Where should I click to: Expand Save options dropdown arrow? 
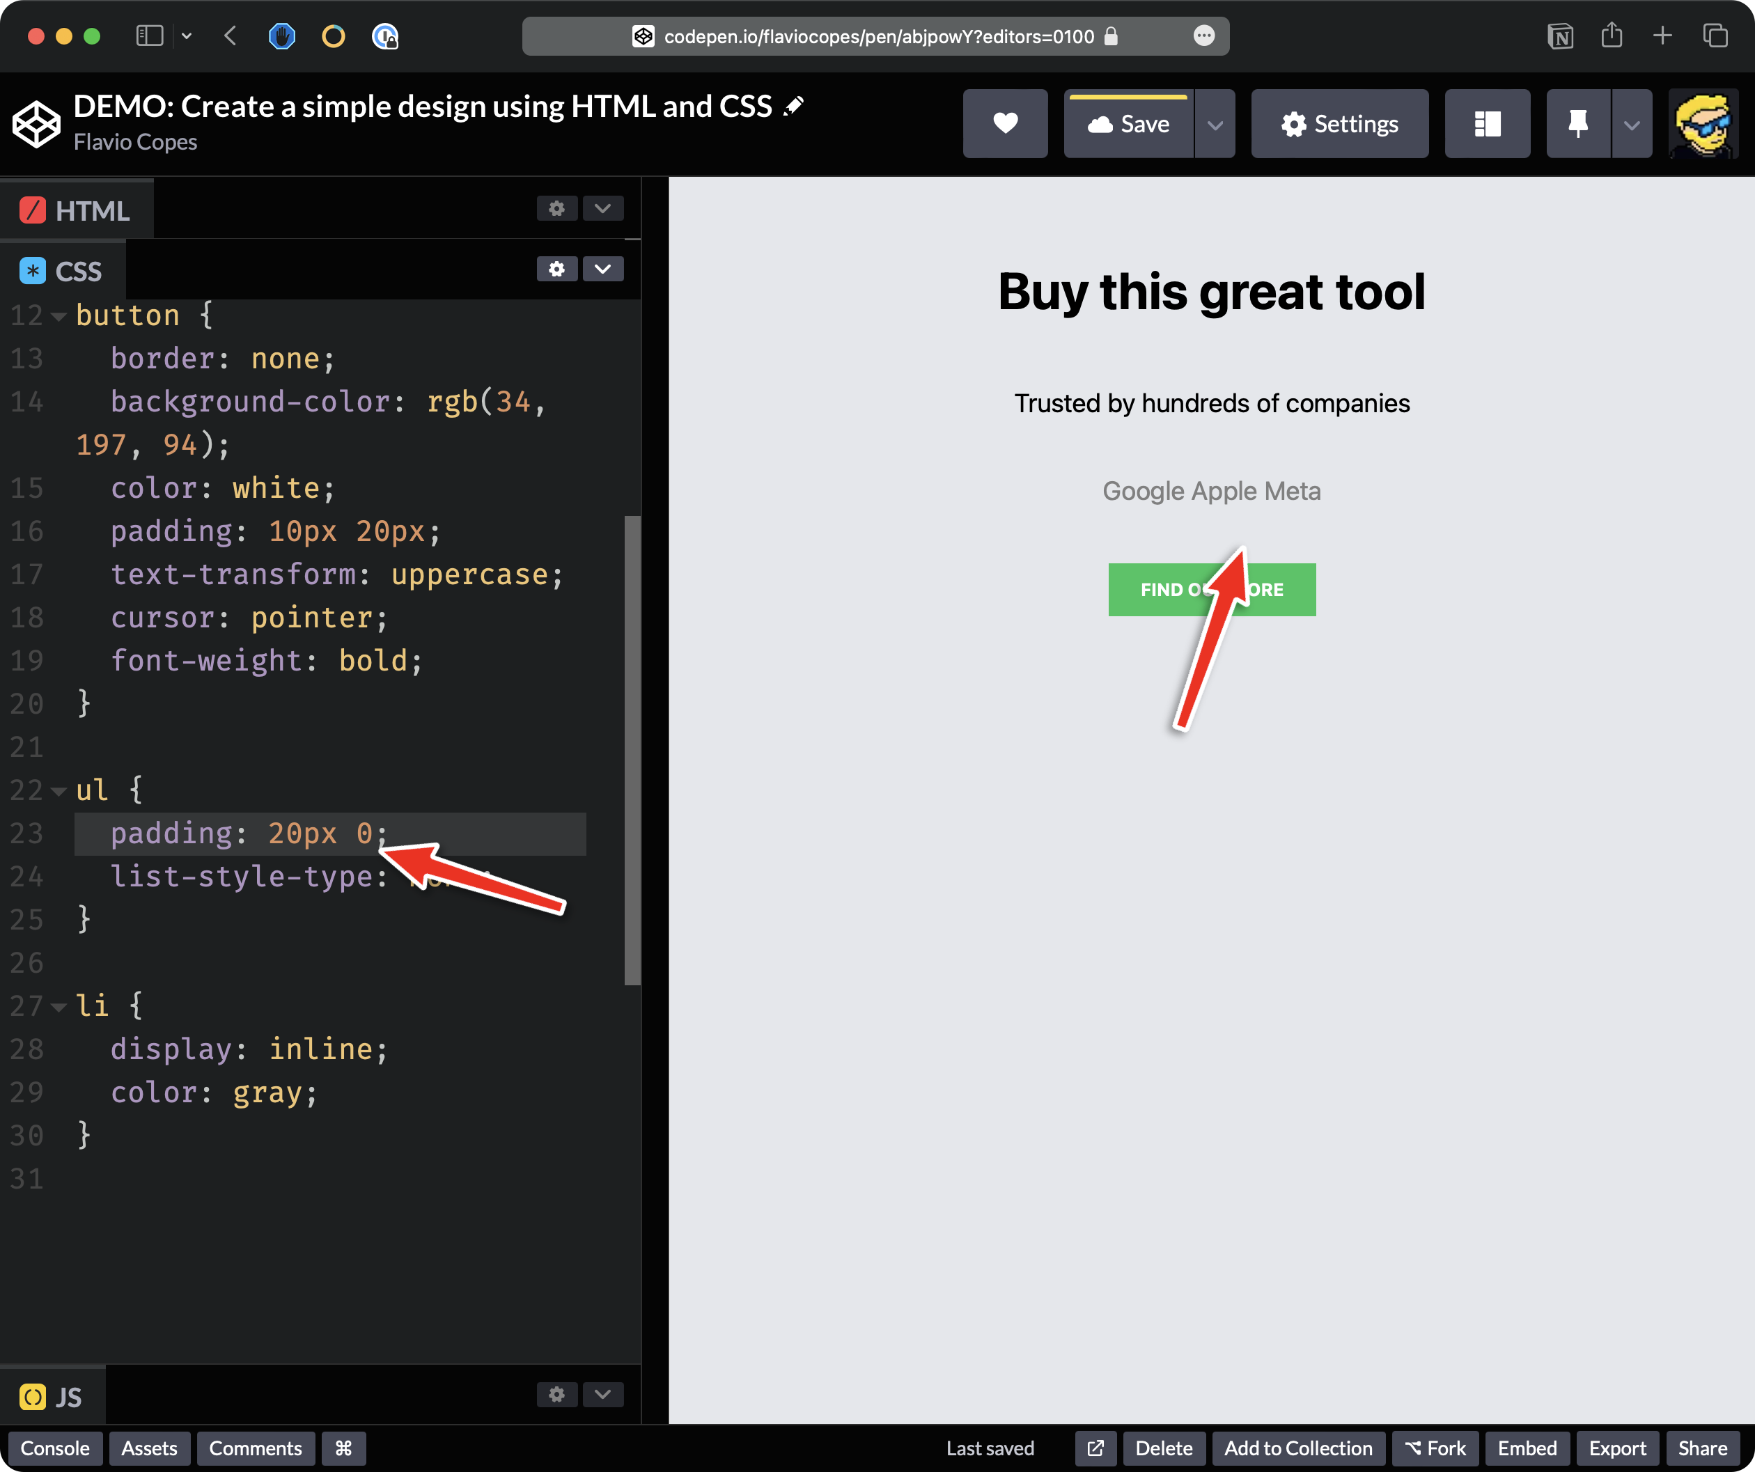pyautogui.click(x=1215, y=125)
